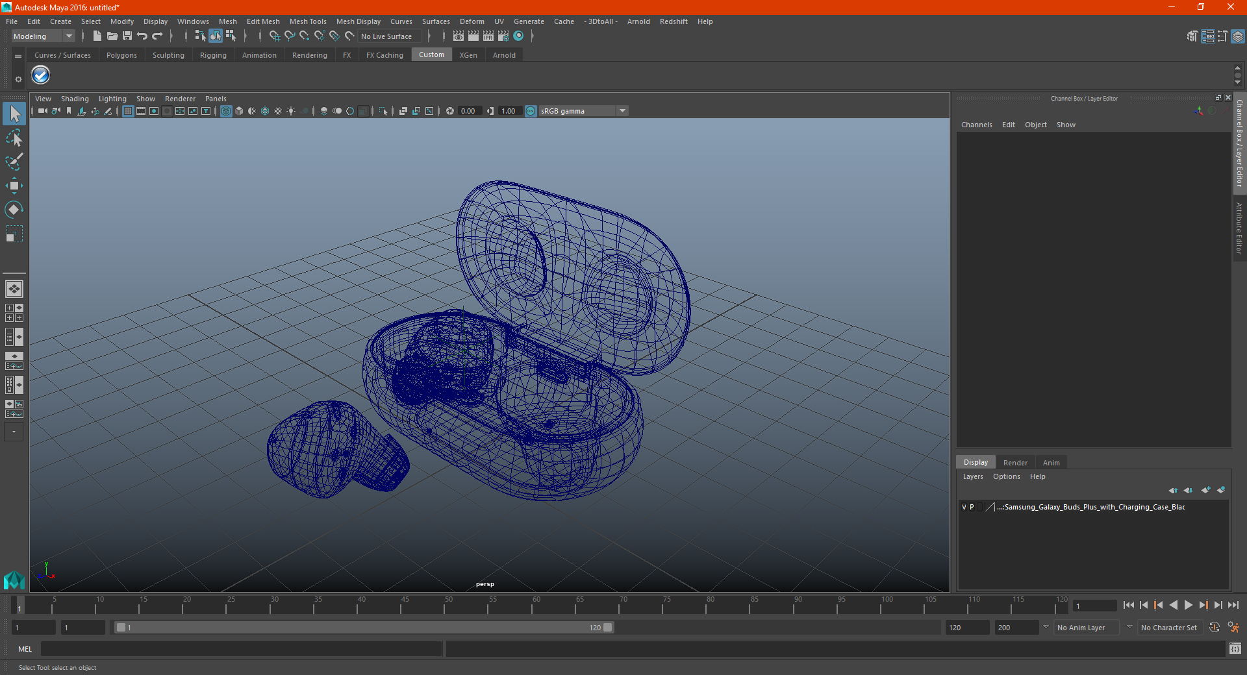Activate the Lasso select tool
This screenshot has width=1247, height=675.
pos(14,138)
